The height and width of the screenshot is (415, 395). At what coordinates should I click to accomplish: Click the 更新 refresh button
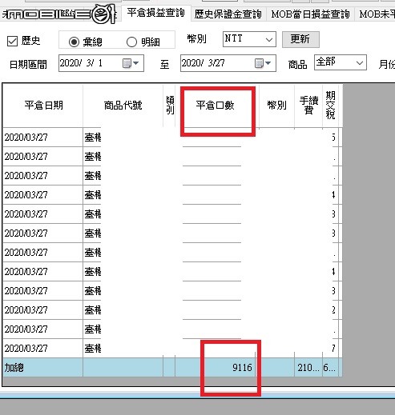pos(300,39)
